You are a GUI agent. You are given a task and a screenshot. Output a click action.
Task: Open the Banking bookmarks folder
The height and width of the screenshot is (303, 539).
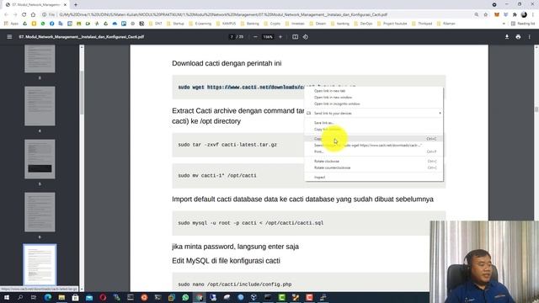(x=250, y=24)
